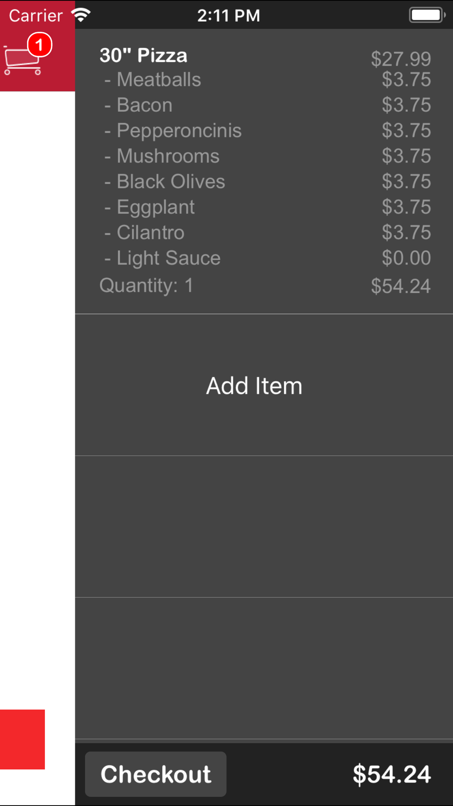The width and height of the screenshot is (453, 806).
Task: Tap the 2:11 PM clock in status bar
Action: [x=228, y=15]
